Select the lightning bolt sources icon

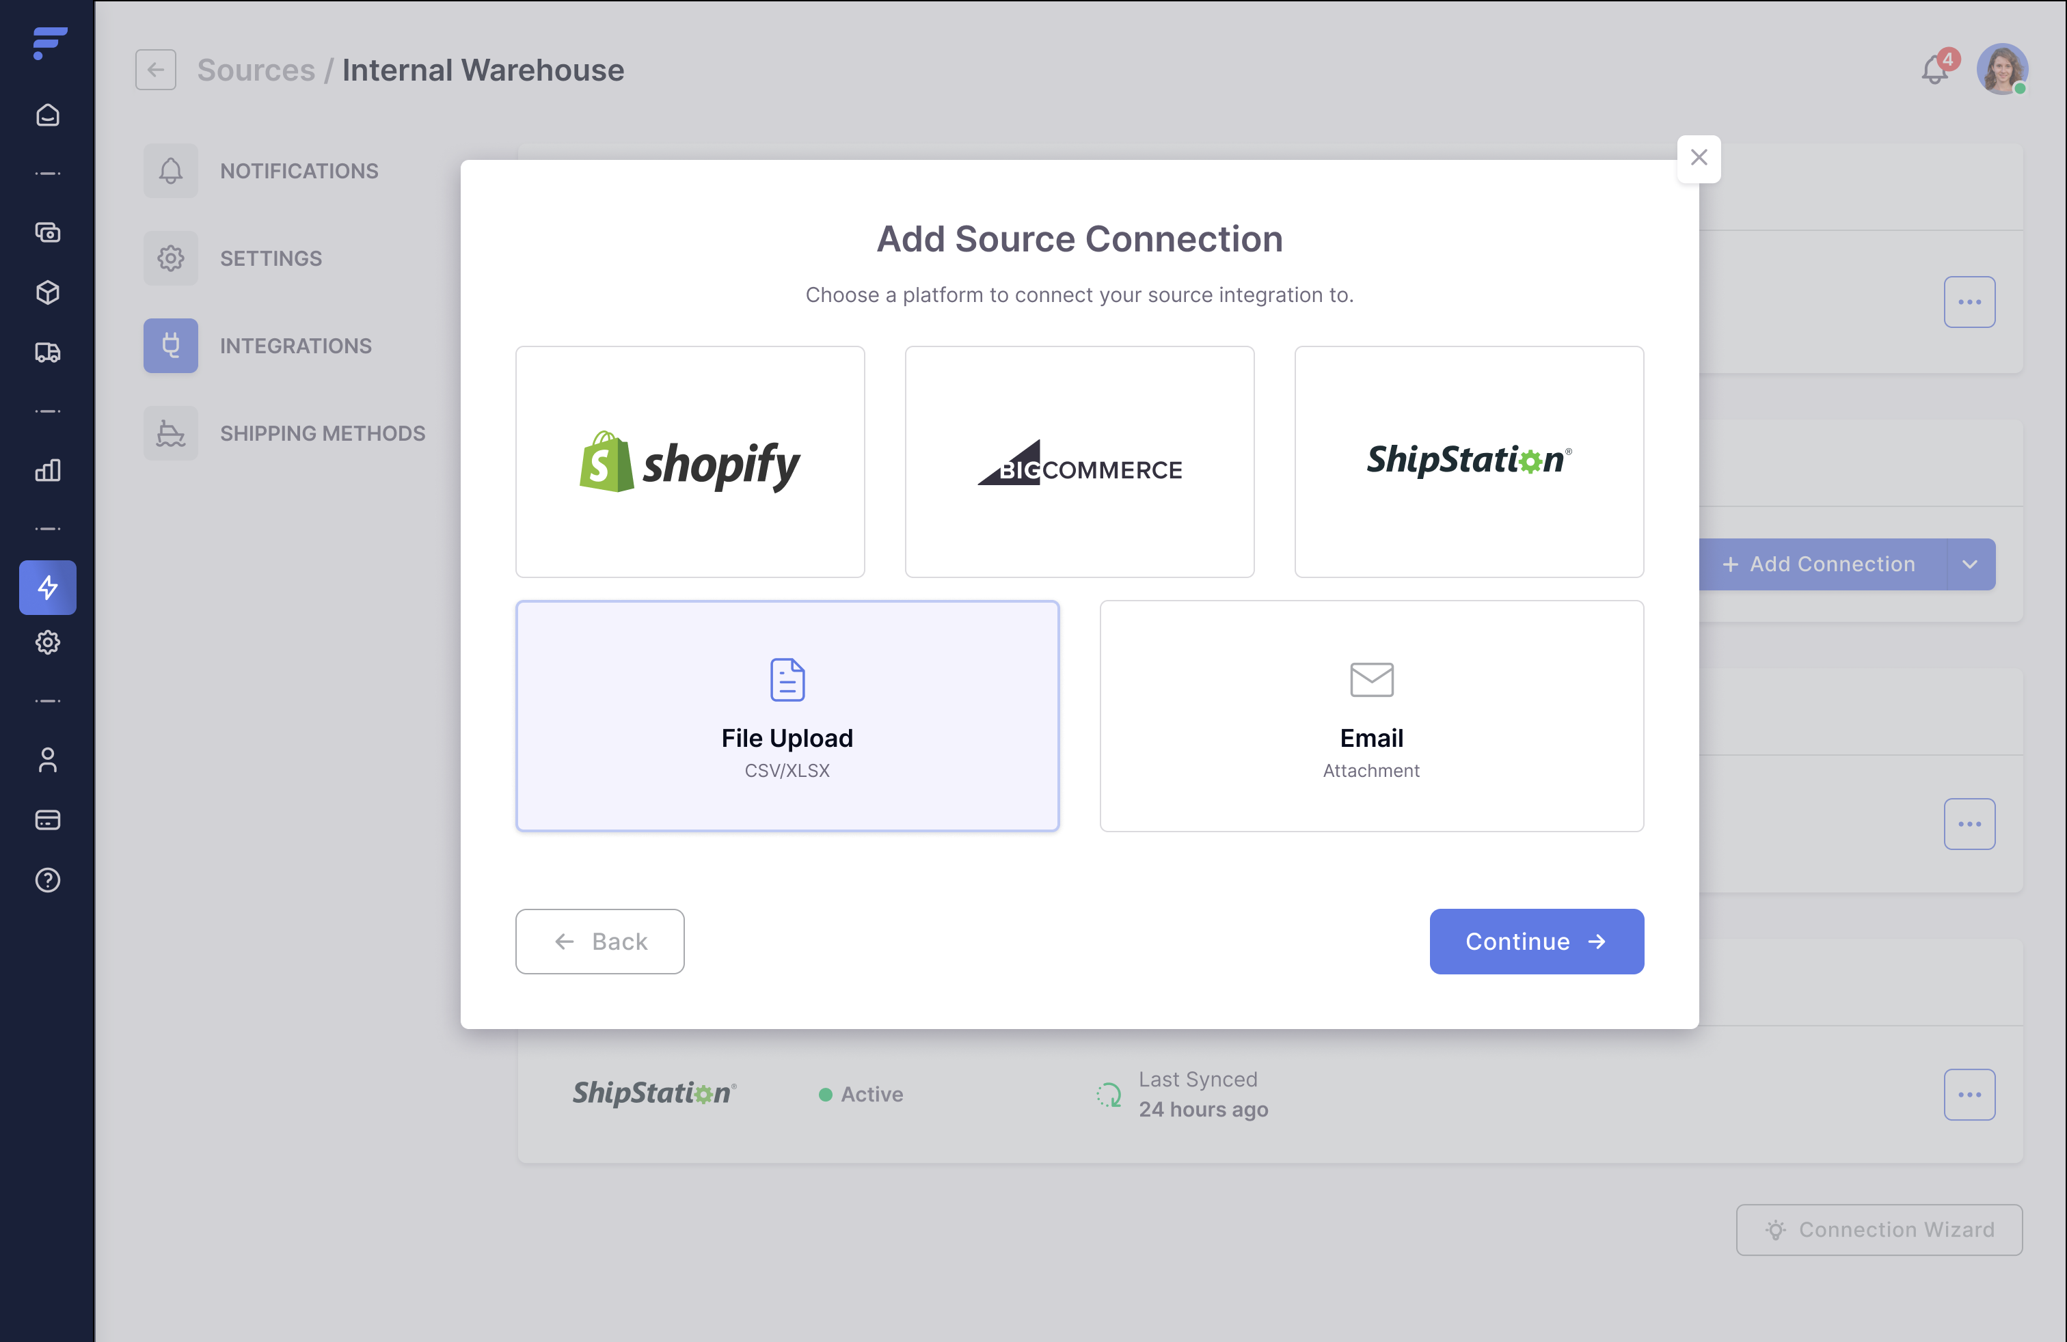click(x=48, y=588)
